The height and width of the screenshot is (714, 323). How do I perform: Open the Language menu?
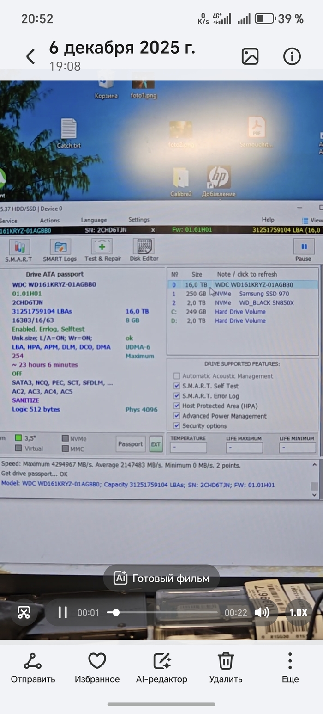point(94,220)
